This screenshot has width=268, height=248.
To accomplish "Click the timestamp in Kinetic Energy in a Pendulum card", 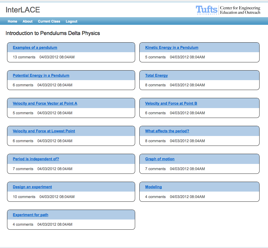I will tap(187, 57).
